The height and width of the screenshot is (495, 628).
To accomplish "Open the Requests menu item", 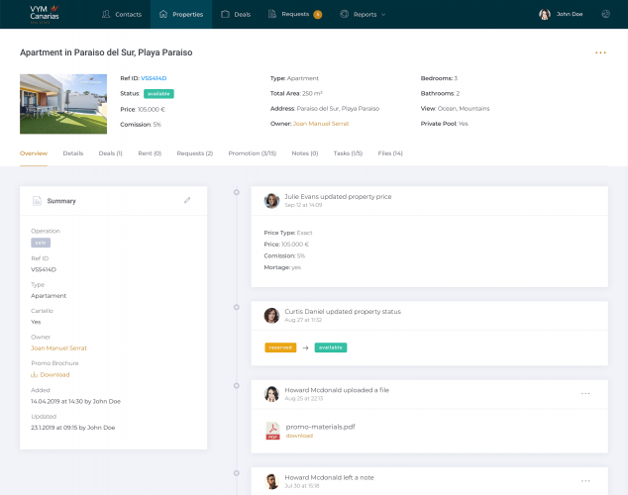I will (295, 14).
